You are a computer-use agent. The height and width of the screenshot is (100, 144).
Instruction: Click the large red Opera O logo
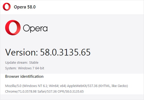coord(13,28)
